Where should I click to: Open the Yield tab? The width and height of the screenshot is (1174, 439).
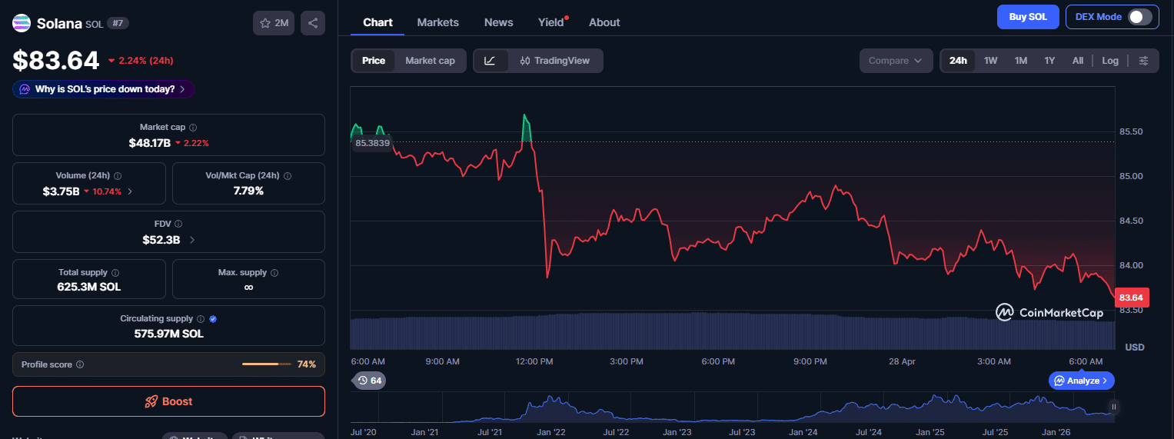pyautogui.click(x=550, y=22)
